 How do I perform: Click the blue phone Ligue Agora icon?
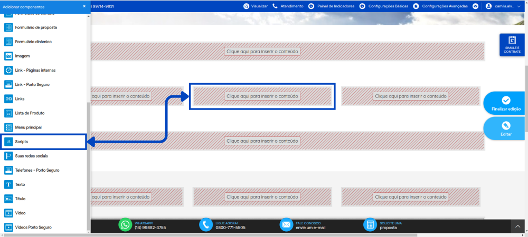206,225
